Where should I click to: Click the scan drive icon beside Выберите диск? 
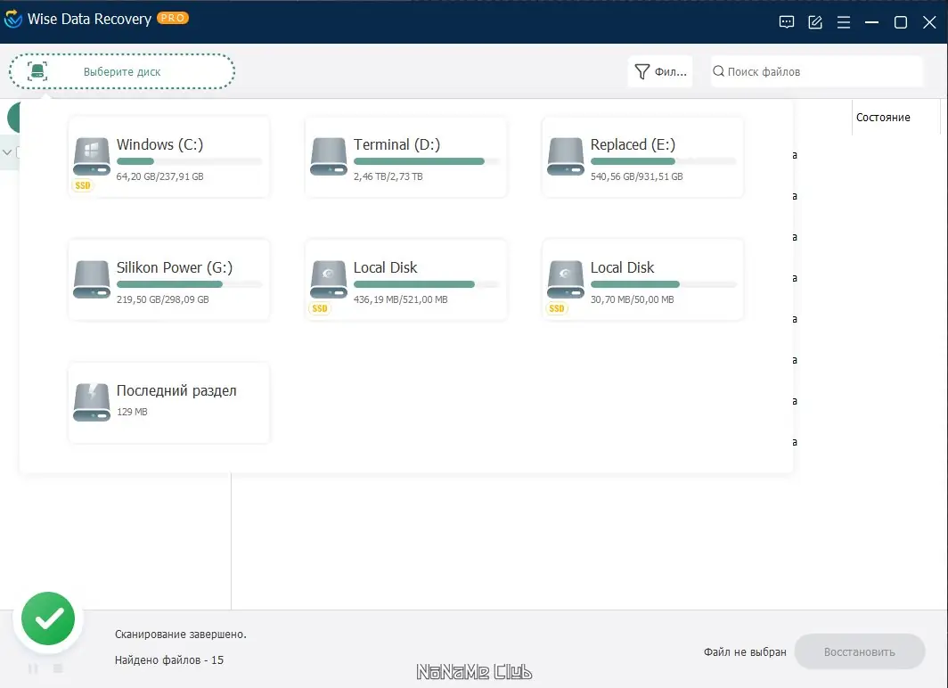(x=37, y=71)
